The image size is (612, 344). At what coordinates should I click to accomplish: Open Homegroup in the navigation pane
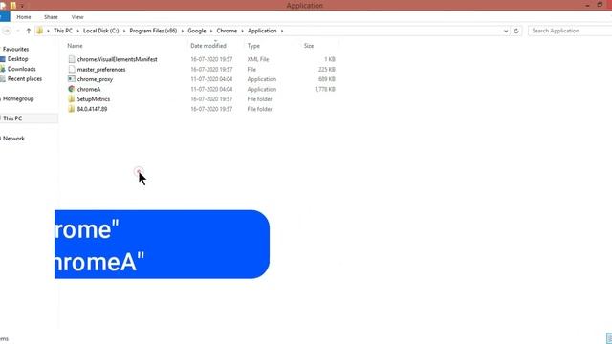pos(18,98)
